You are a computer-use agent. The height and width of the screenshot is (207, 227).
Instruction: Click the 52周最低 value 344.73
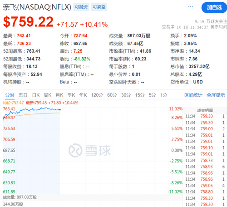click(34, 59)
